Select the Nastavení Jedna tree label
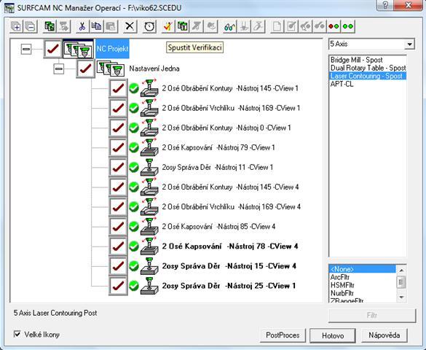The height and width of the screenshot is (350, 426). tap(154, 69)
